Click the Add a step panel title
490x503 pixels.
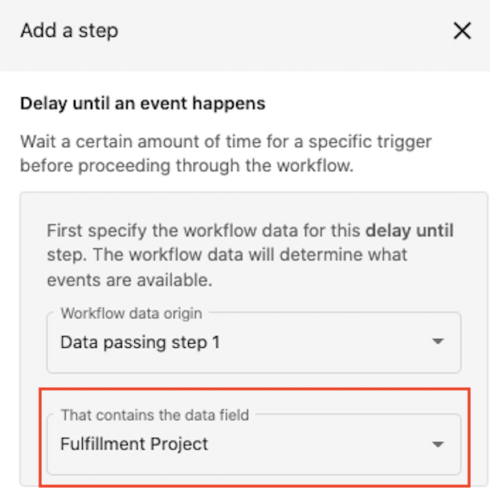pos(69,31)
